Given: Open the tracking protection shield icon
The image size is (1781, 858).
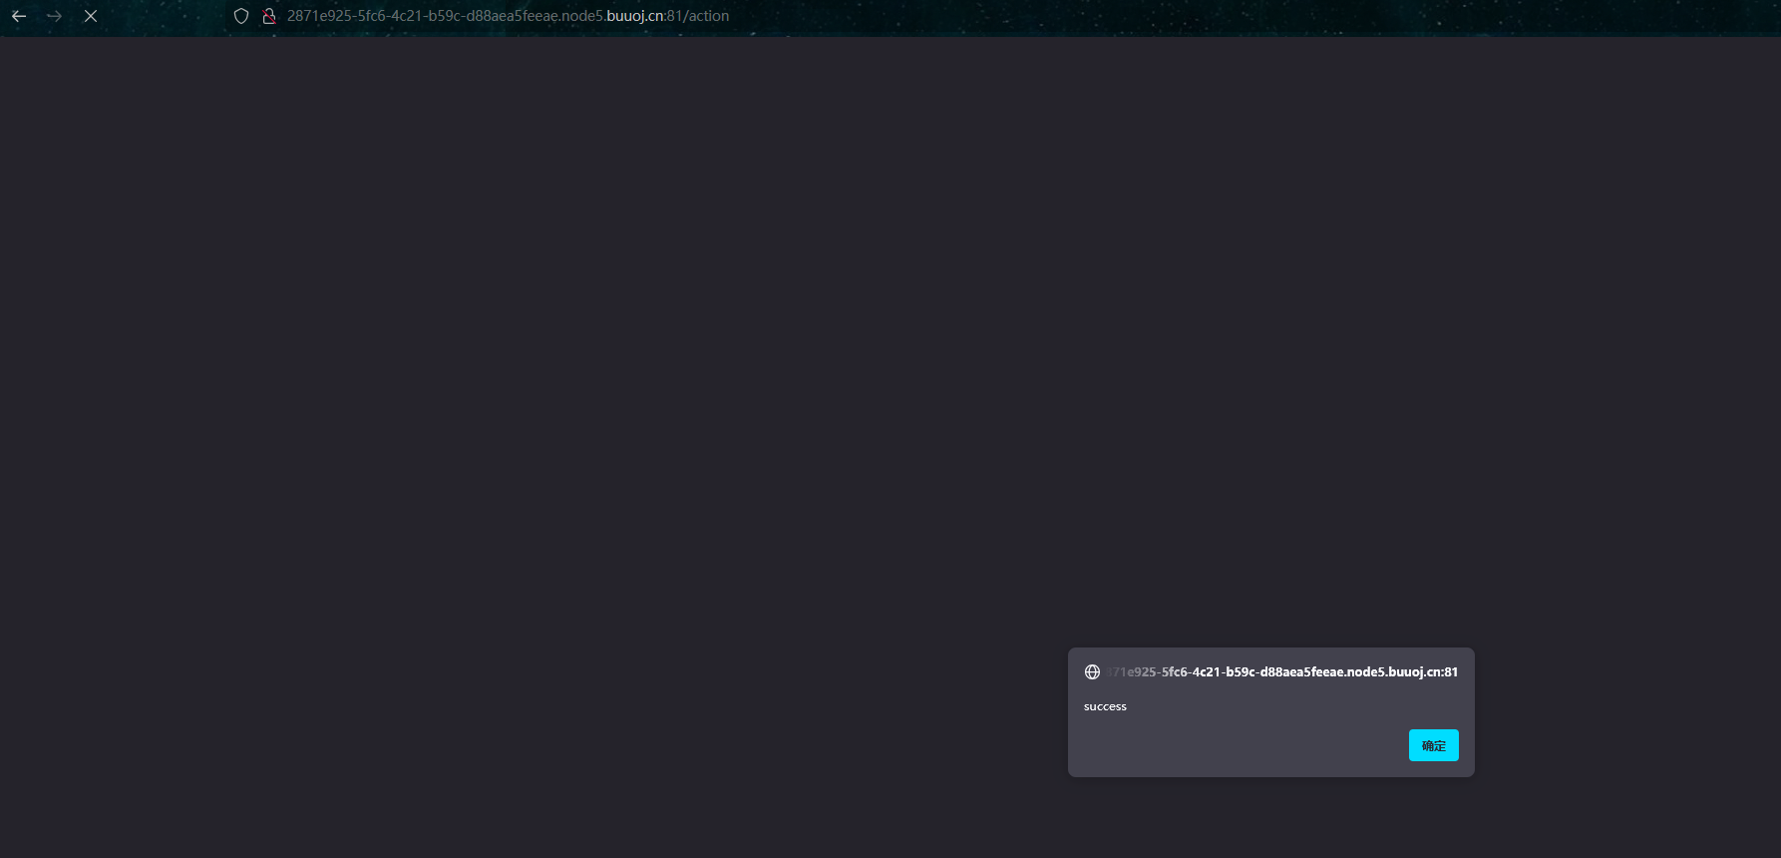Looking at the screenshot, I should click(x=241, y=16).
